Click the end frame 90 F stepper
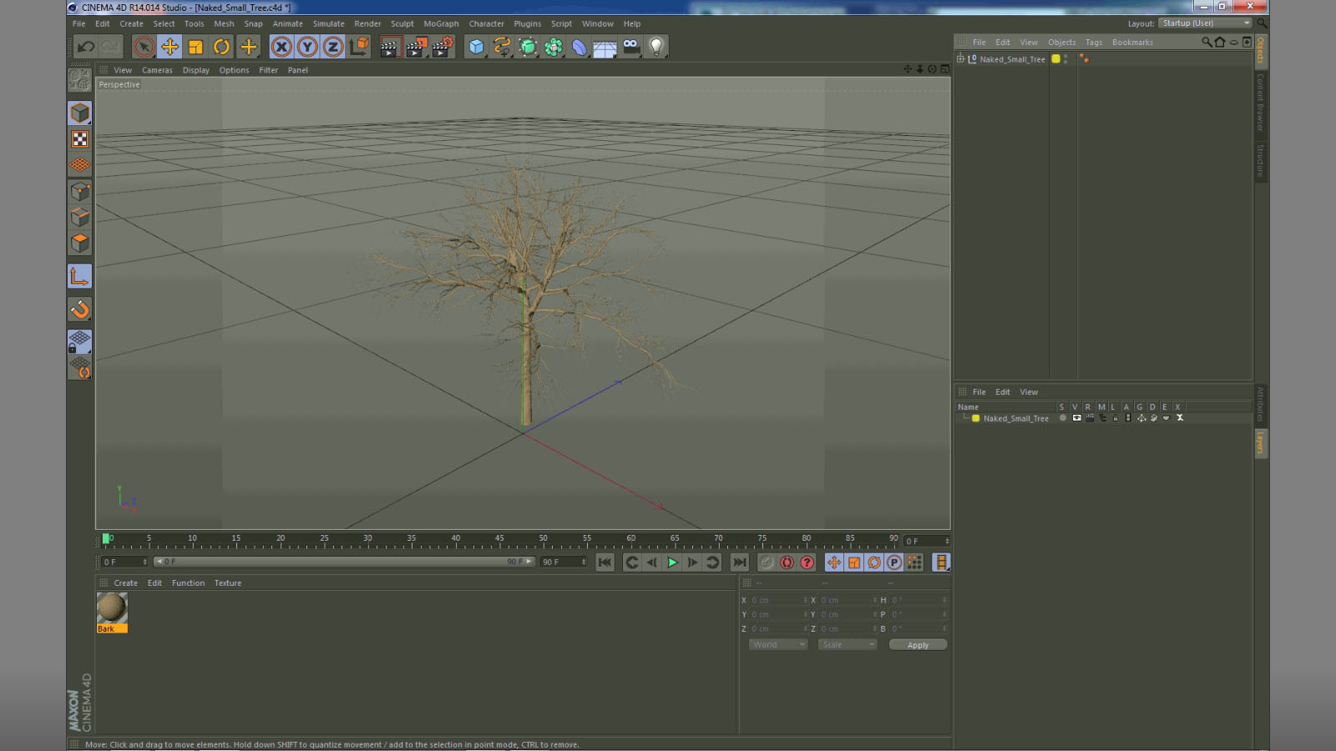 click(x=584, y=562)
